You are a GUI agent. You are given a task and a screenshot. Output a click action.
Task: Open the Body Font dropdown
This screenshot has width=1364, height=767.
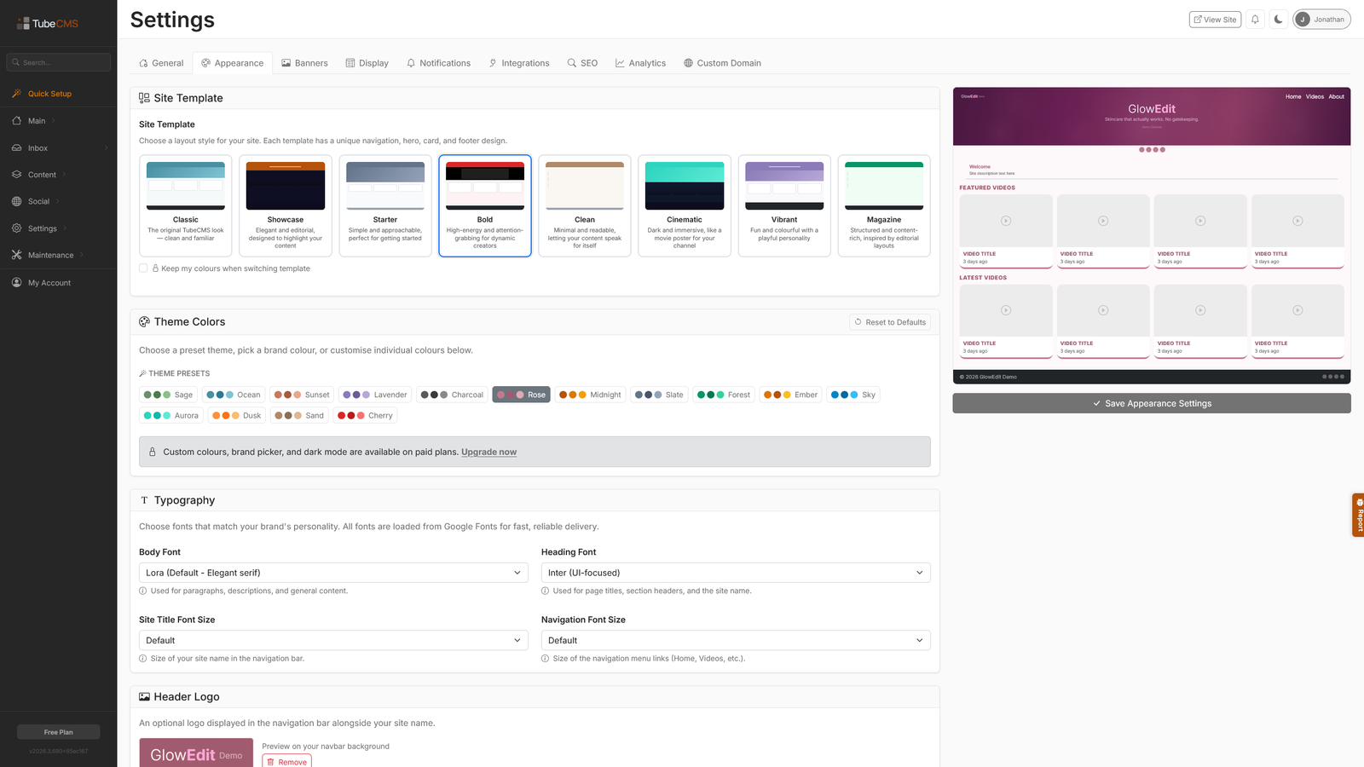coord(332,572)
